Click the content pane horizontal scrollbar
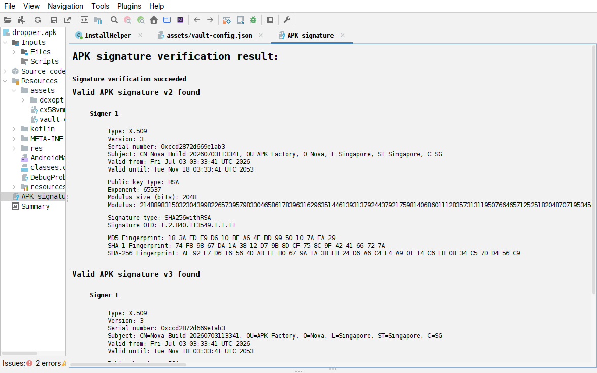 coord(128,365)
